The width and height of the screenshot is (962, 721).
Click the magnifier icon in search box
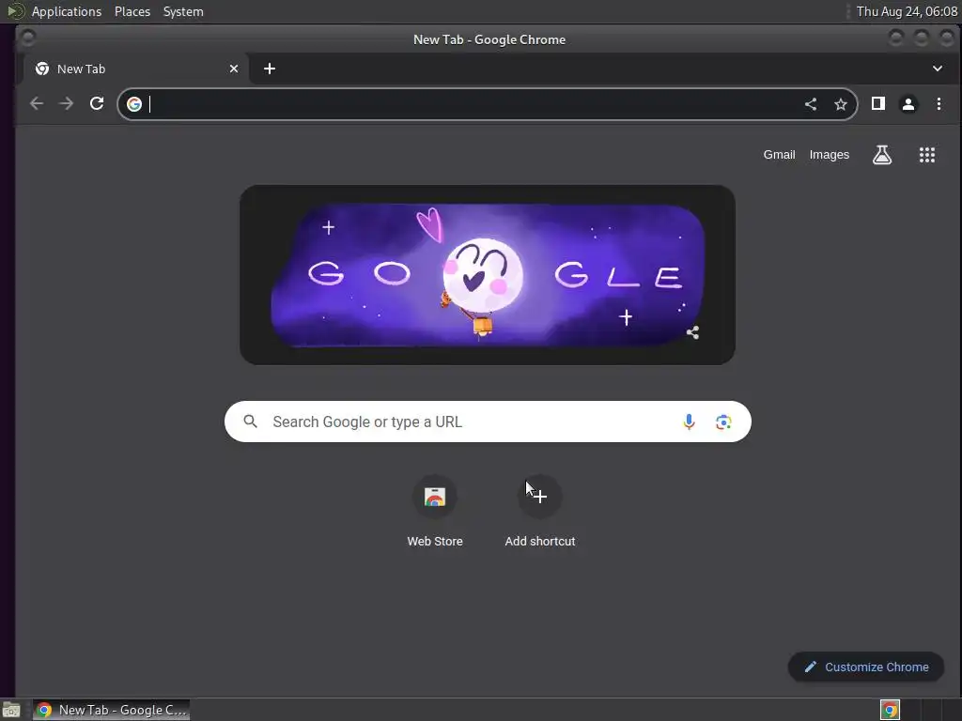(250, 422)
